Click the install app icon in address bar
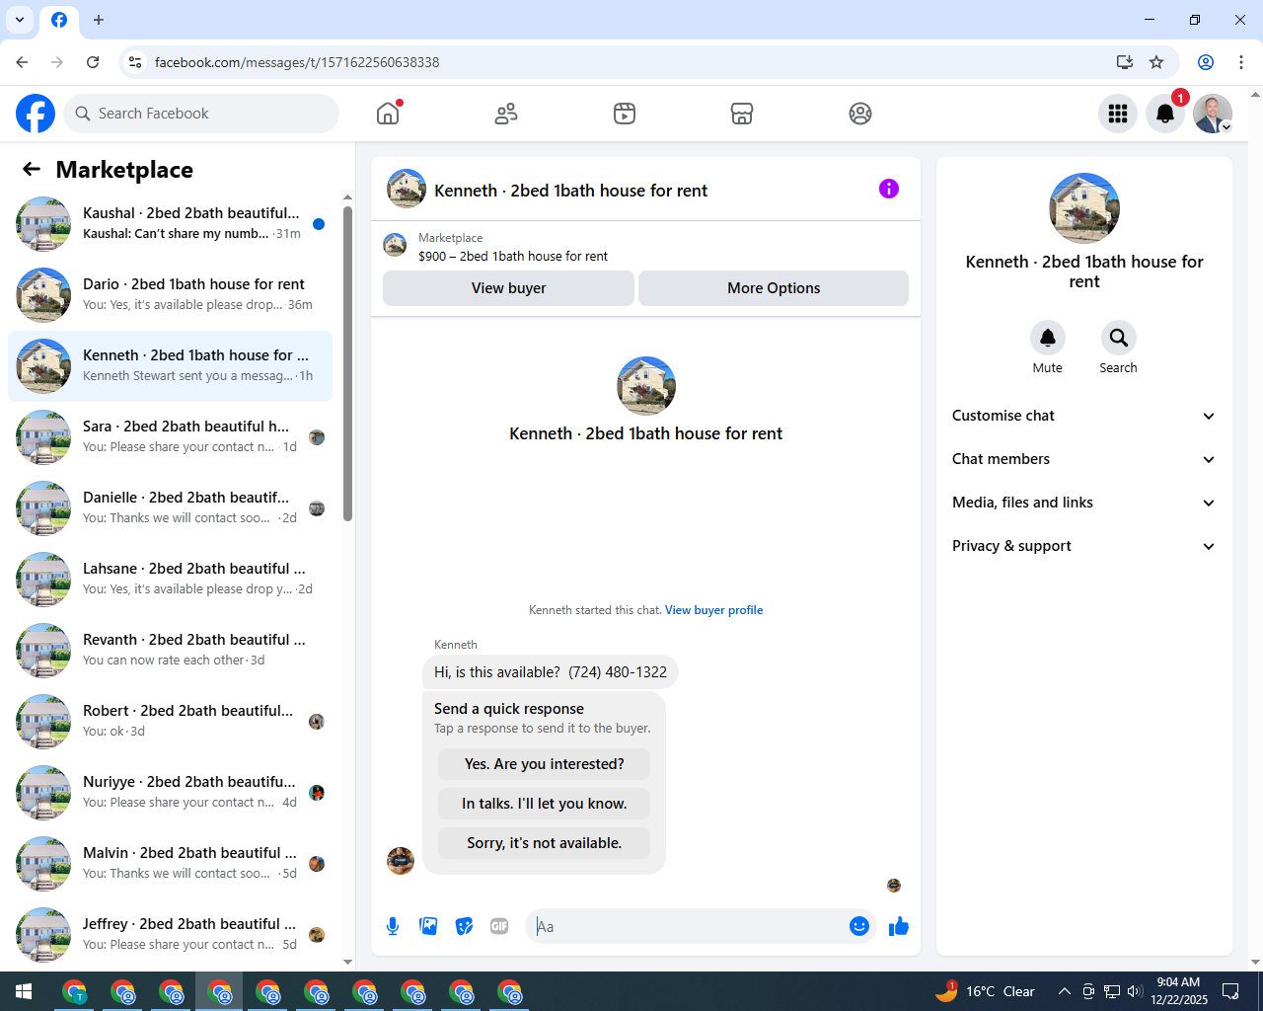The image size is (1263, 1011). [x=1125, y=62]
